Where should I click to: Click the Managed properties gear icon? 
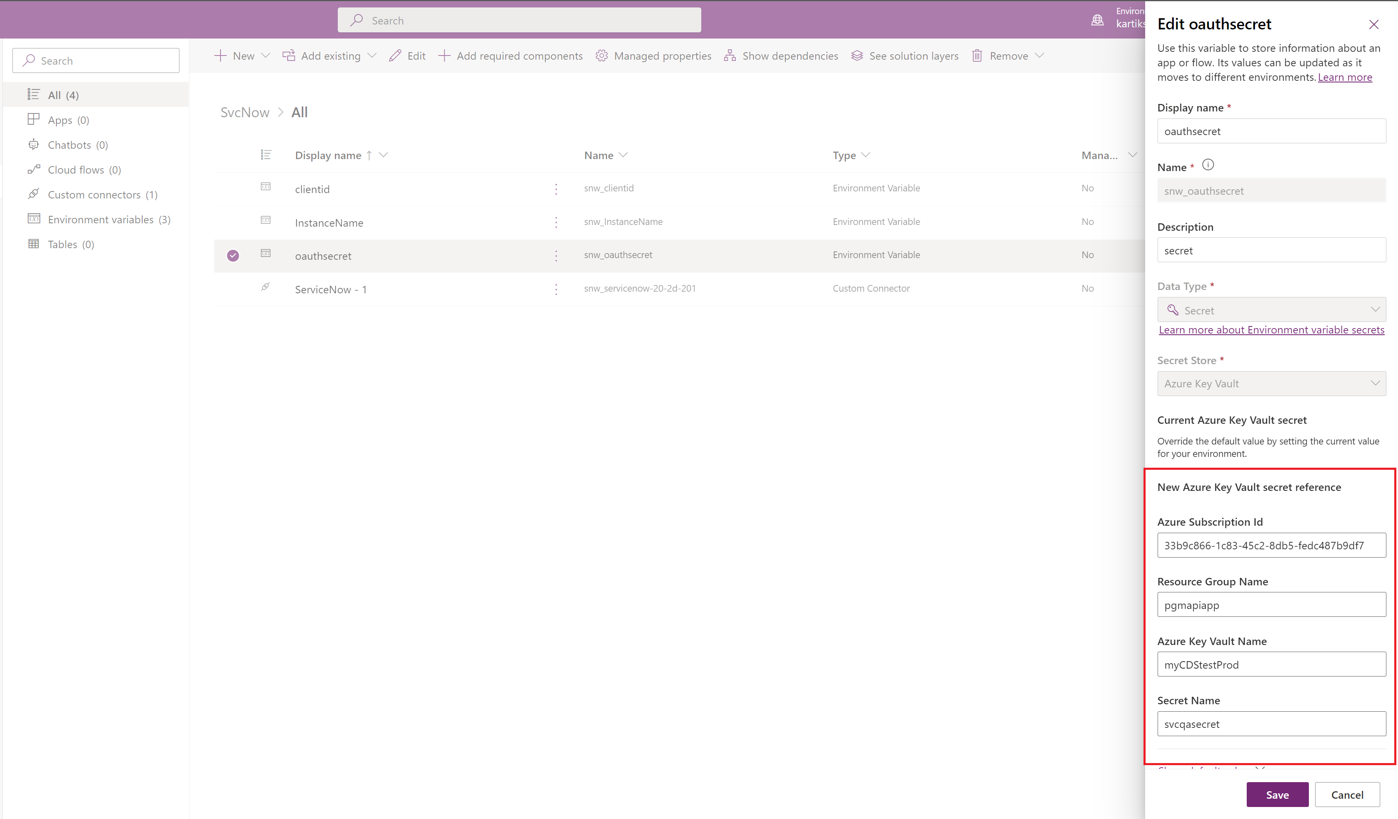(x=601, y=56)
